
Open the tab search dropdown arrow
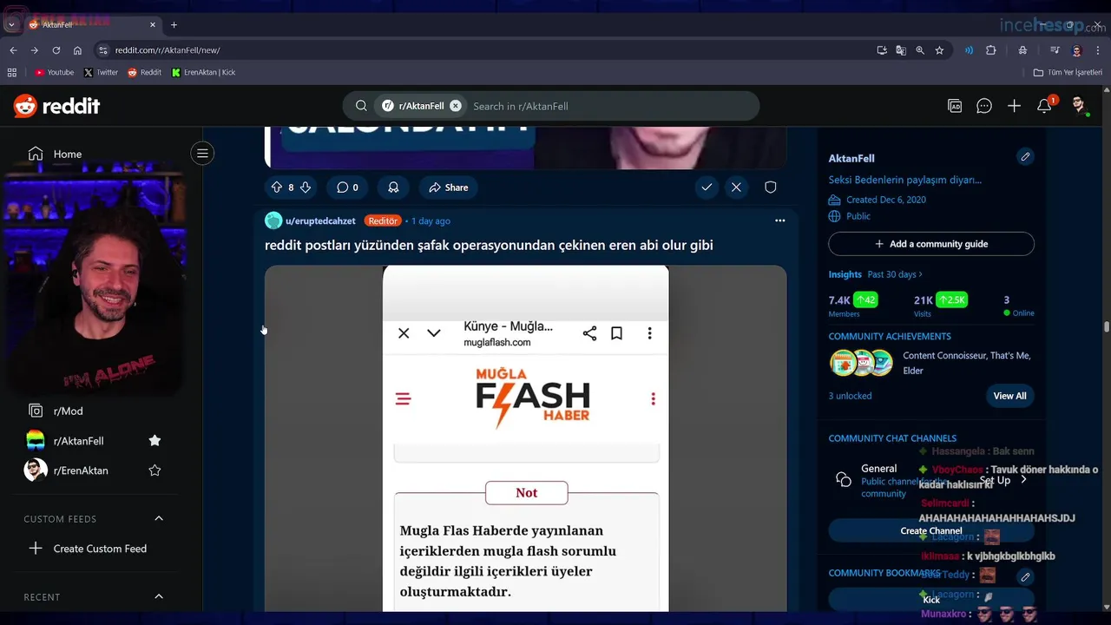[x=11, y=24]
